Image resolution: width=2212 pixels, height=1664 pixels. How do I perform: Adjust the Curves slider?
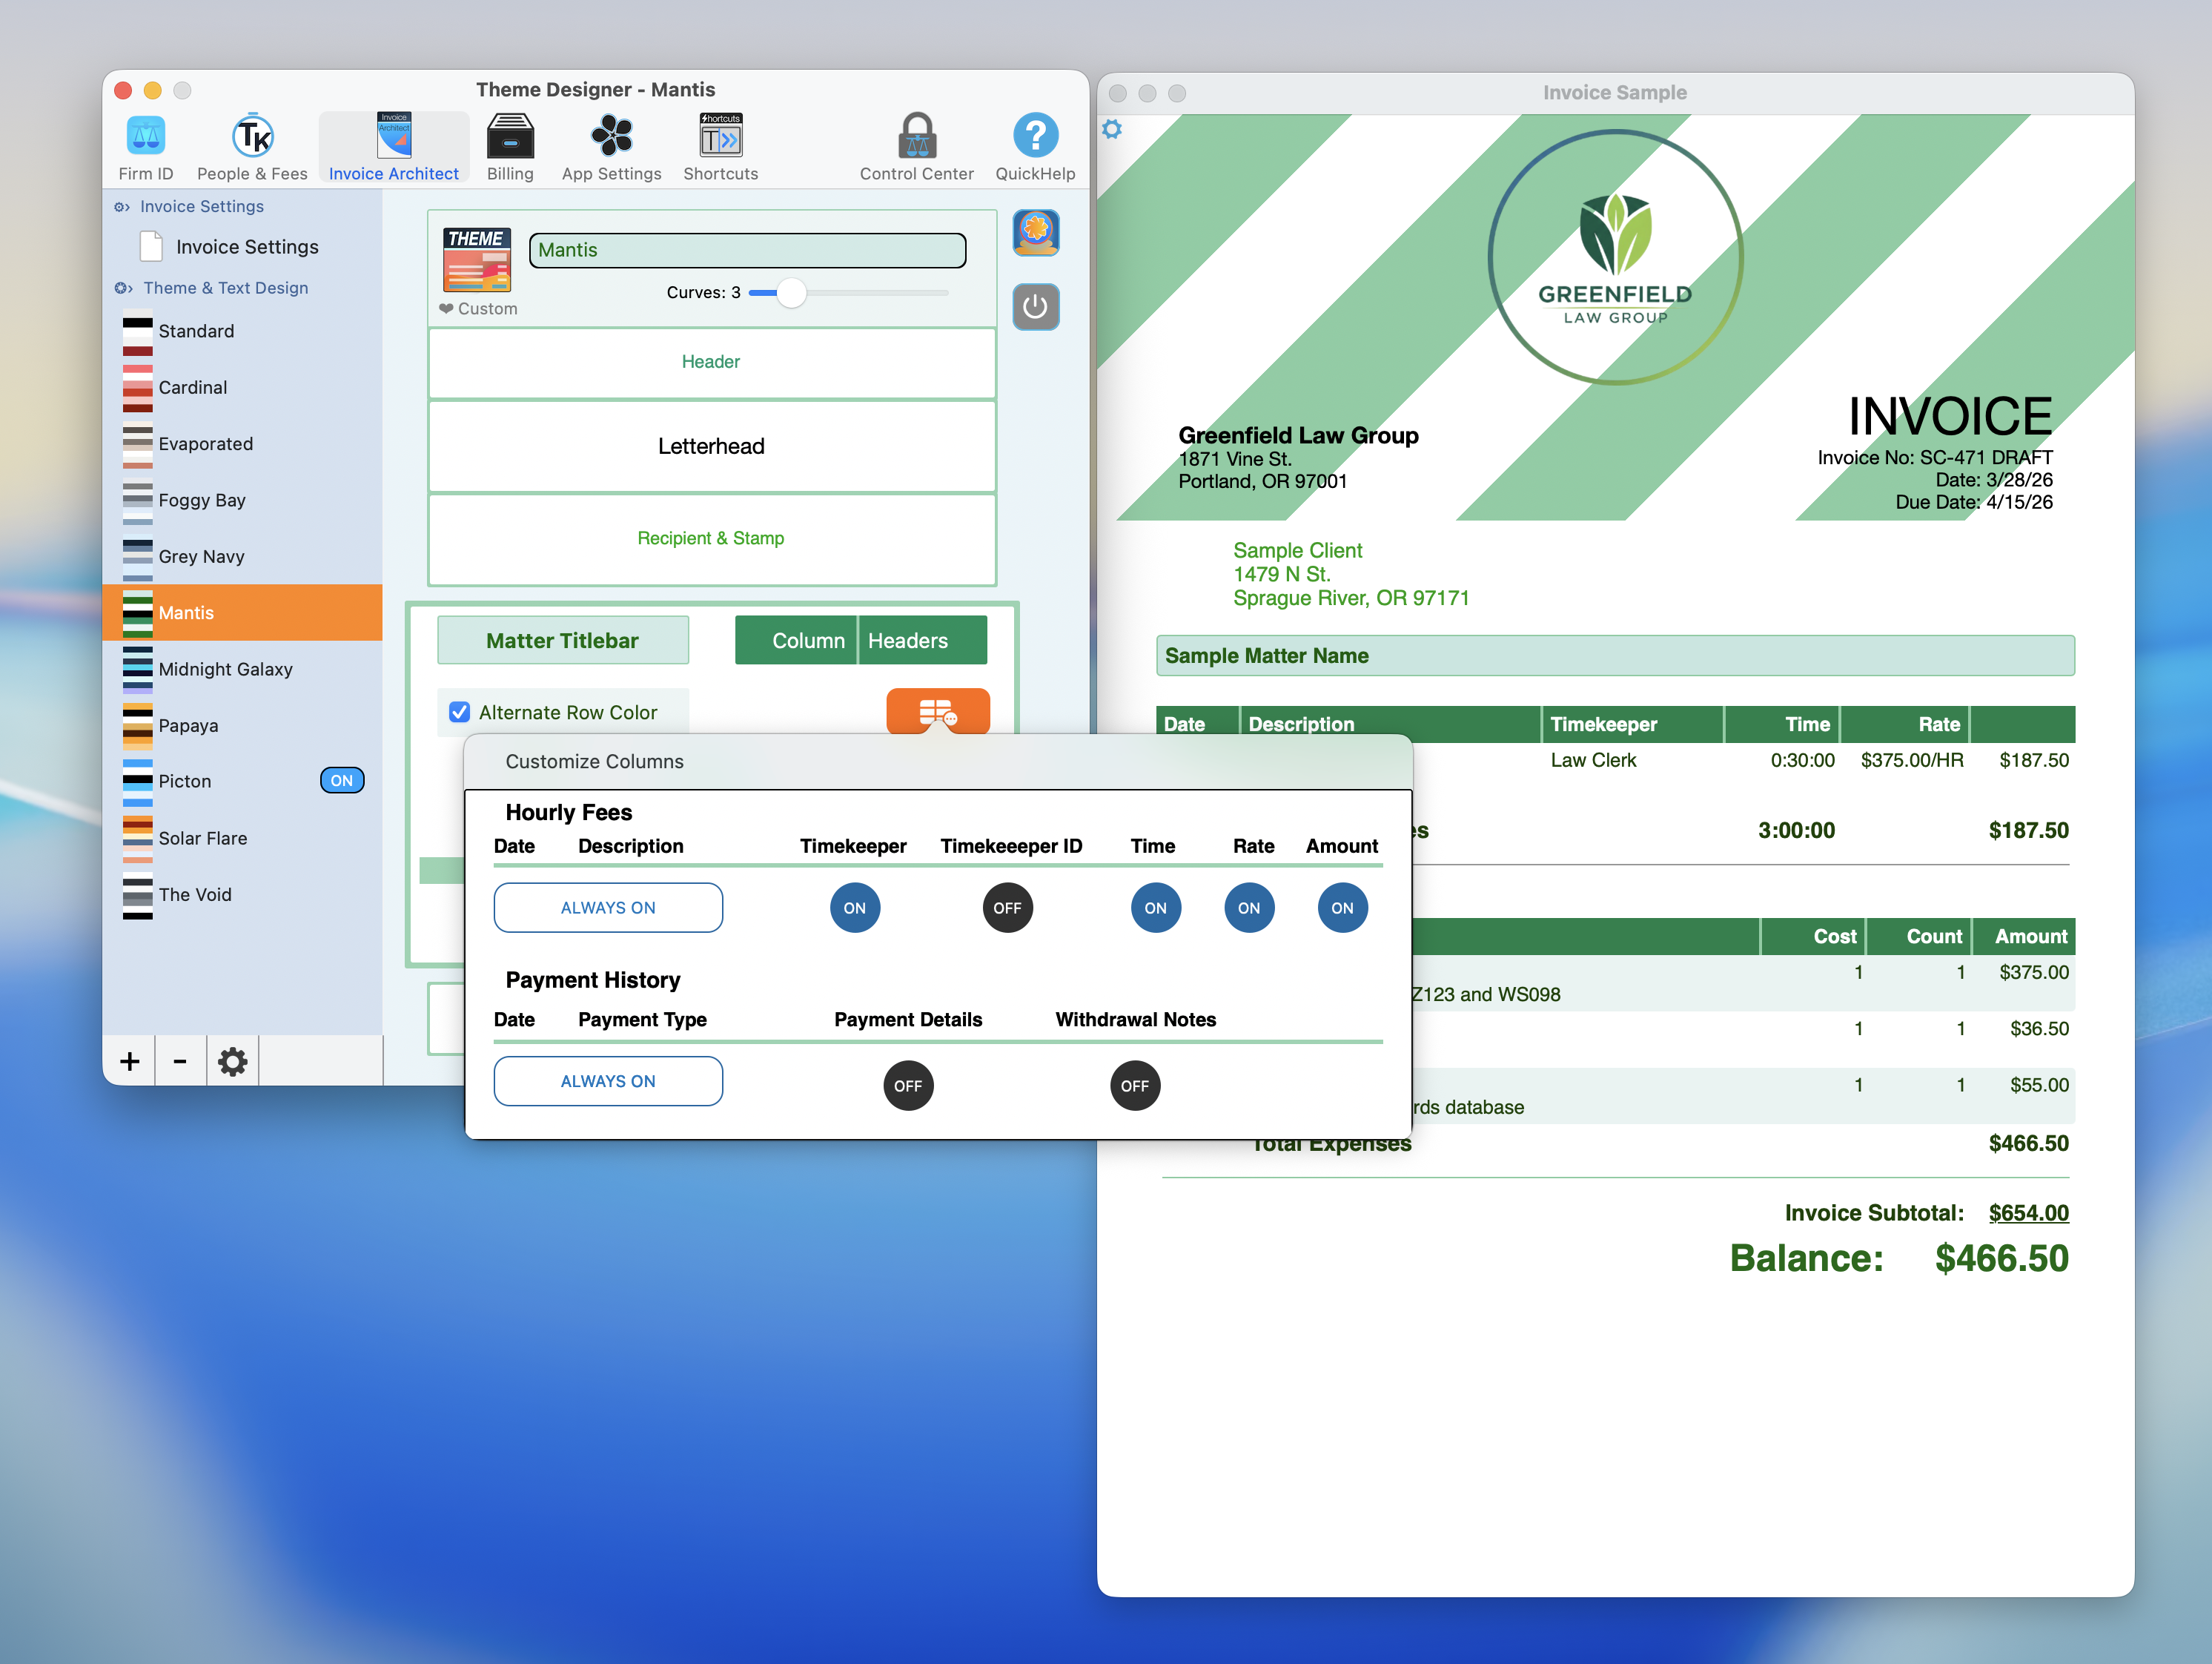[790, 293]
